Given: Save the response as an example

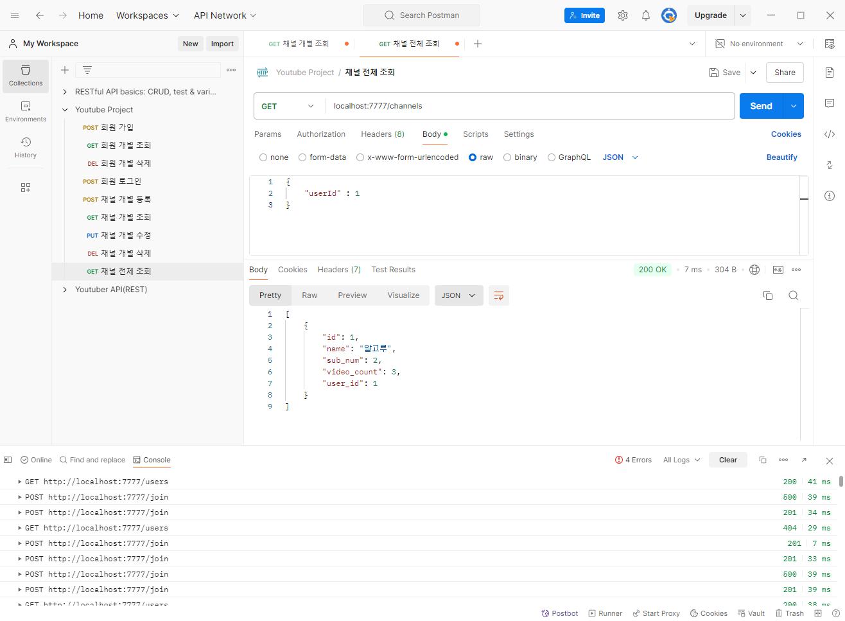Looking at the screenshot, I should pos(778,270).
